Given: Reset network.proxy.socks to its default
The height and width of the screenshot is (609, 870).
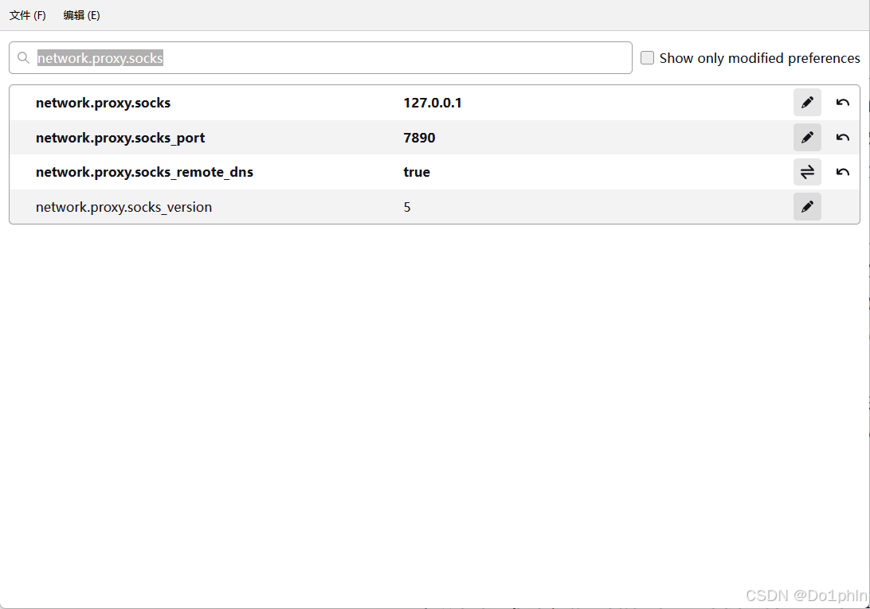Looking at the screenshot, I should 842,103.
